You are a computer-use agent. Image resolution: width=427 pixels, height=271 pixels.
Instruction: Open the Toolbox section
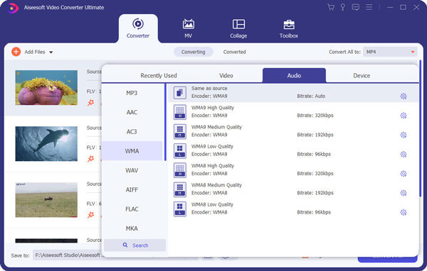point(289,29)
